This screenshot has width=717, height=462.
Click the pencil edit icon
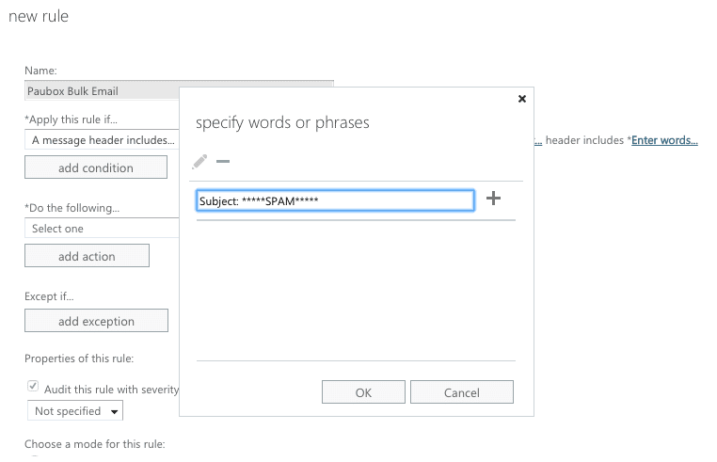point(199,162)
